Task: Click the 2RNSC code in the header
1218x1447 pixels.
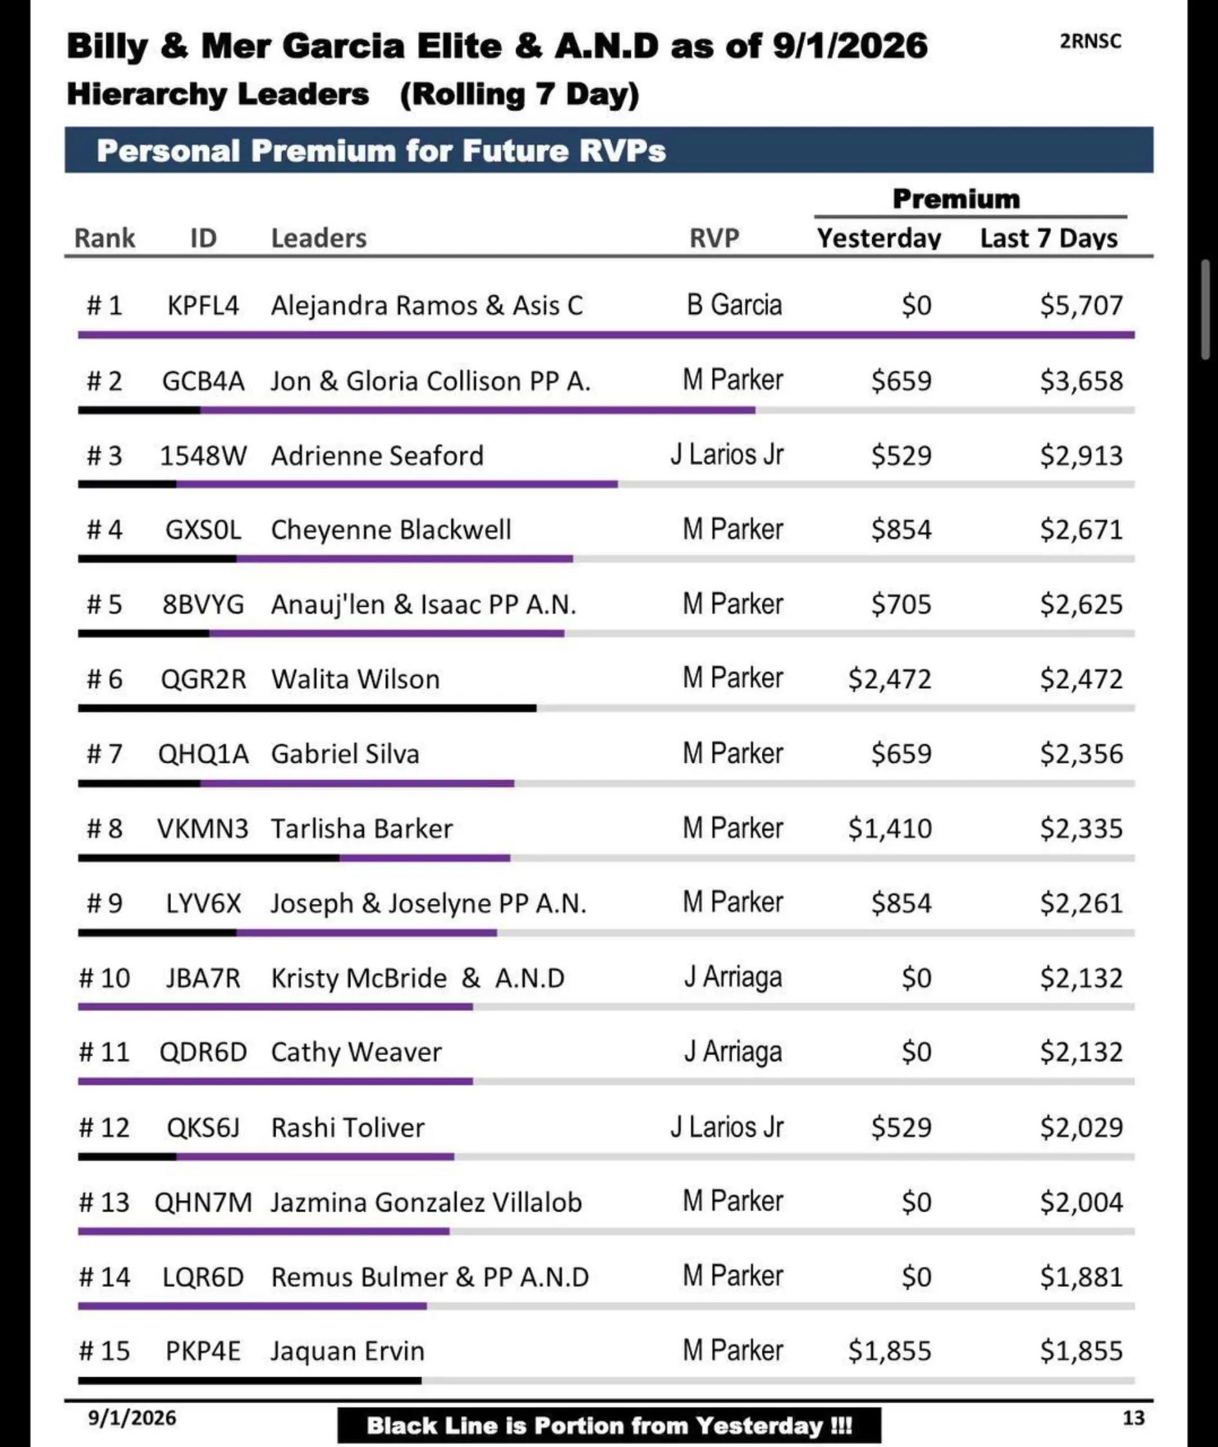Action: (1090, 41)
